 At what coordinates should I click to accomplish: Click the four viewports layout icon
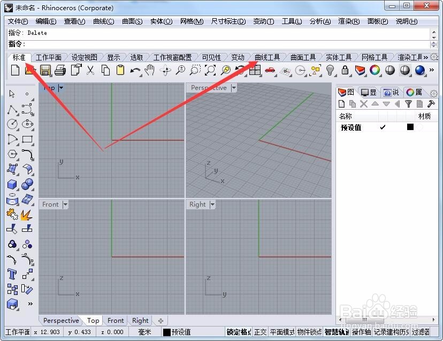click(255, 70)
